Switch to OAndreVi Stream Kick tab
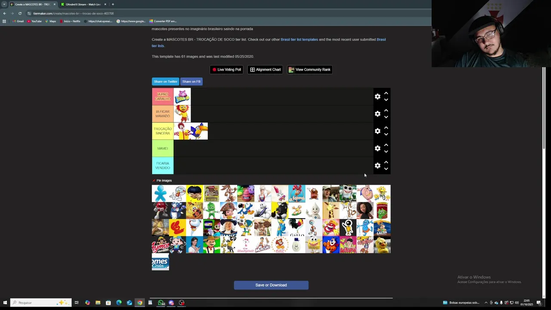The image size is (551, 310). pyautogui.click(x=83, y=4)
